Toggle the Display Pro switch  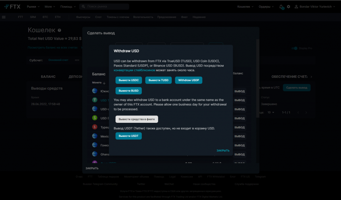click(x=294, y=48)
